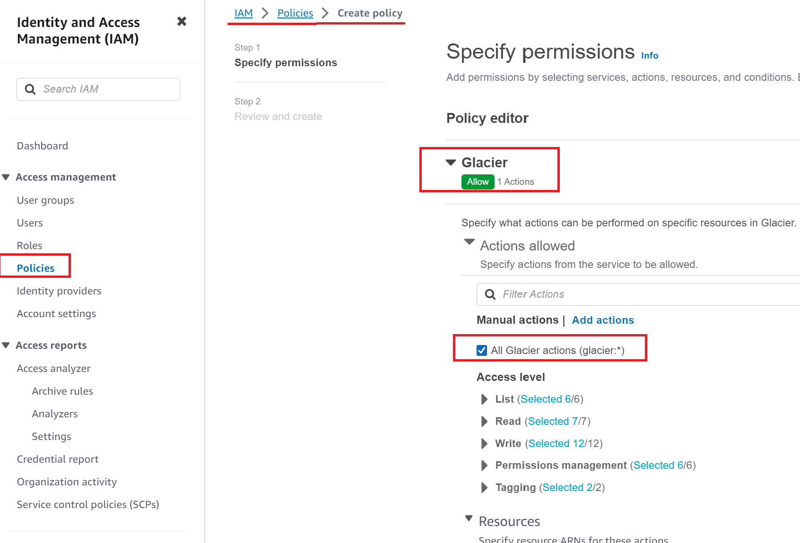Viewport: 800px width, 543px height.
Task: Close the IAM navigation panel
Action: (182, 21)
